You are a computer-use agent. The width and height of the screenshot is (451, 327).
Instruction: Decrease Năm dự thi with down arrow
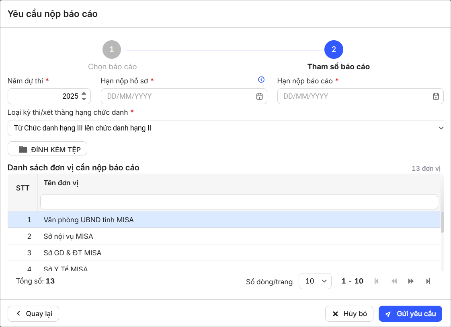coord(84,99)
